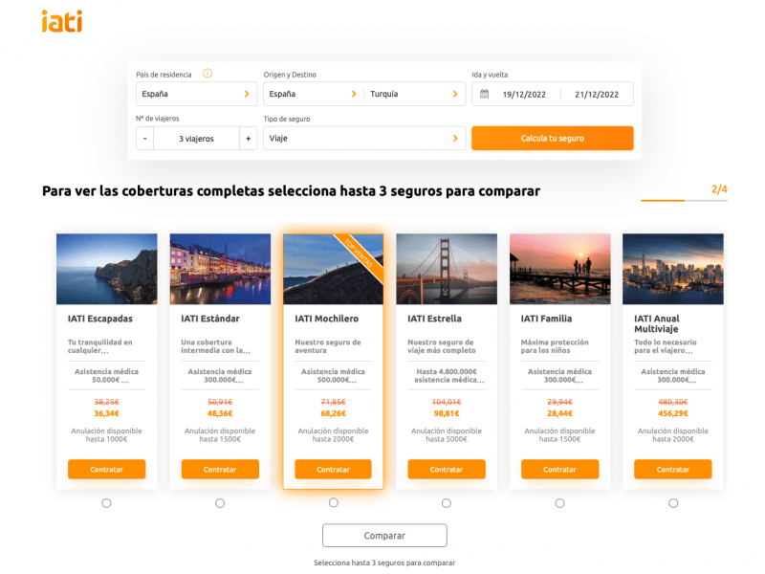
Task: Open the País de residencia info icon
Action: click(x=208, y=74)
